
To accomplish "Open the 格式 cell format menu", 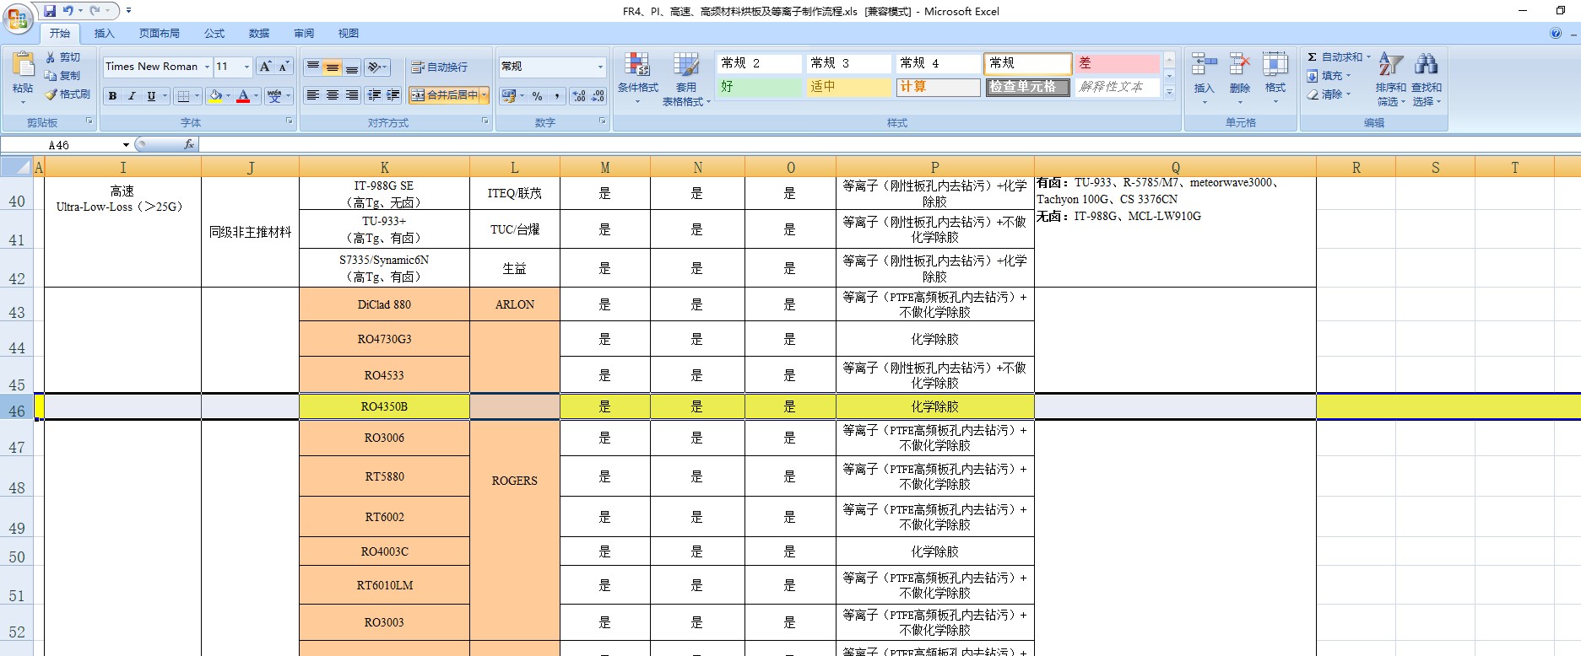I will [1275, 78].
